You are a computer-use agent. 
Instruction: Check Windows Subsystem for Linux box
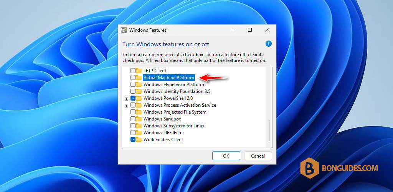click(133, 125)
